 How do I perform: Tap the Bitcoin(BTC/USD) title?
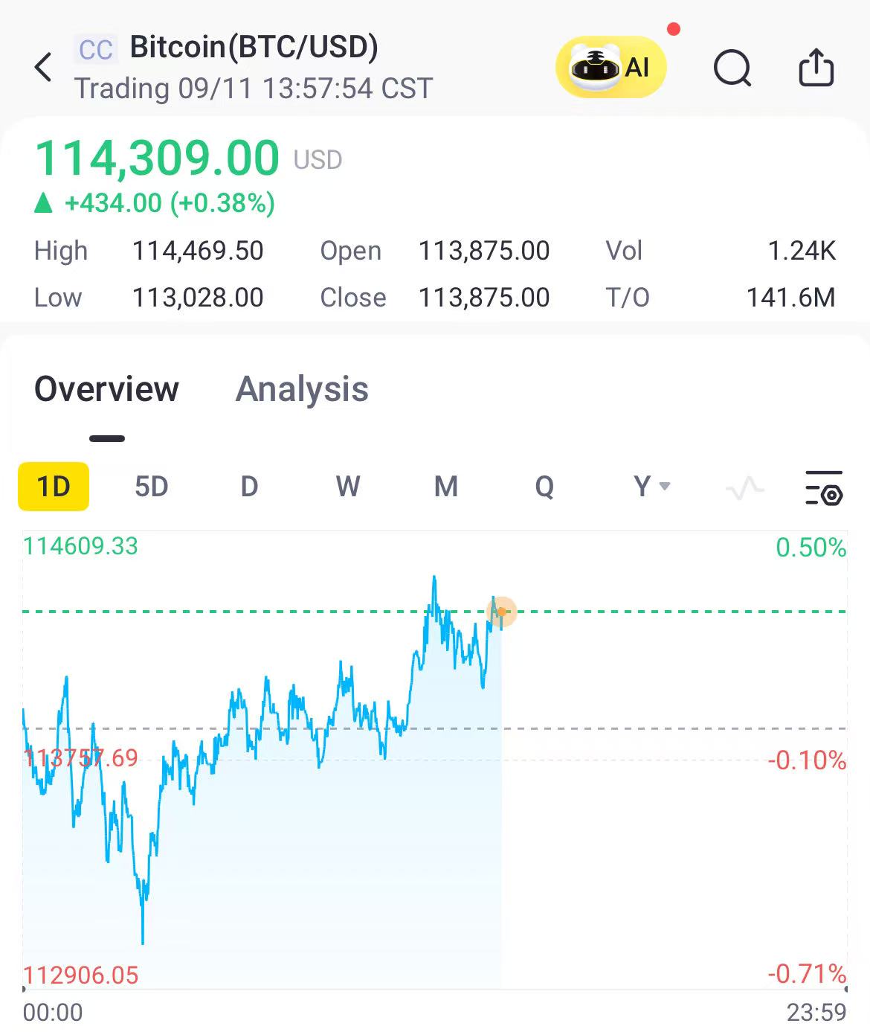[254, 46]
